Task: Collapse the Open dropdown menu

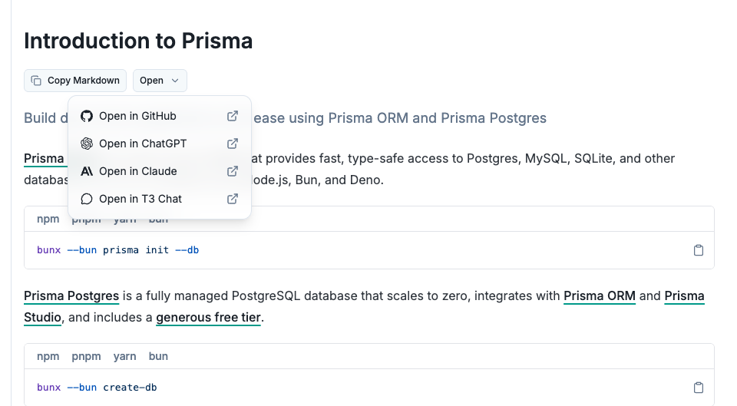Action: click(160, 81)
